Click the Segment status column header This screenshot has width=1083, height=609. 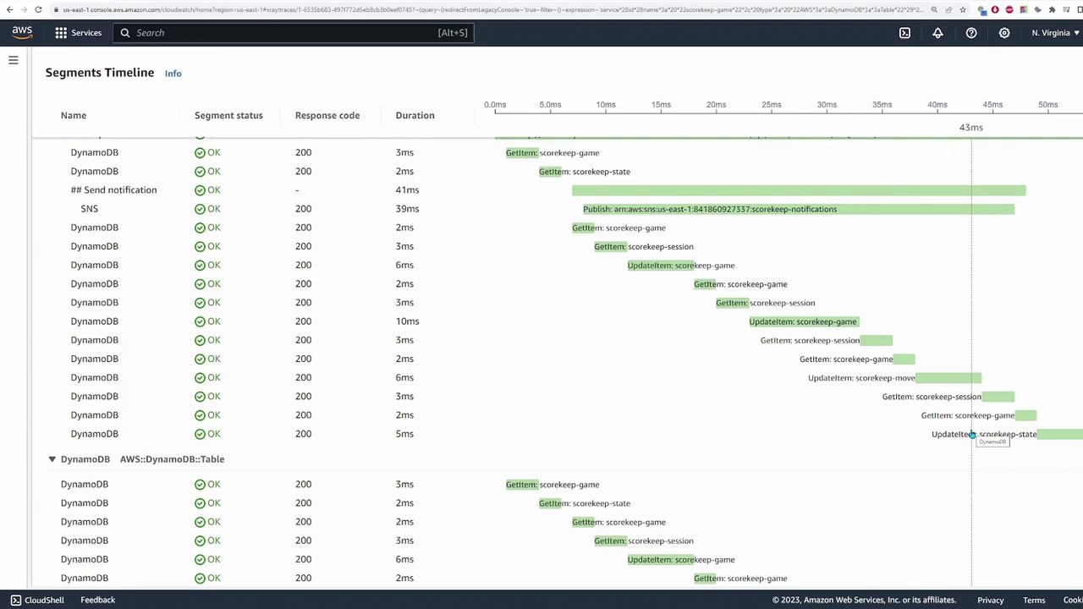click(x=228, y=115)
